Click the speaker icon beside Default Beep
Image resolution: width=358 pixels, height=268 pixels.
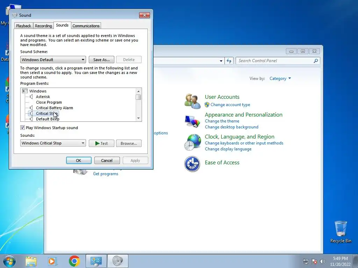[x=31, y=119]
